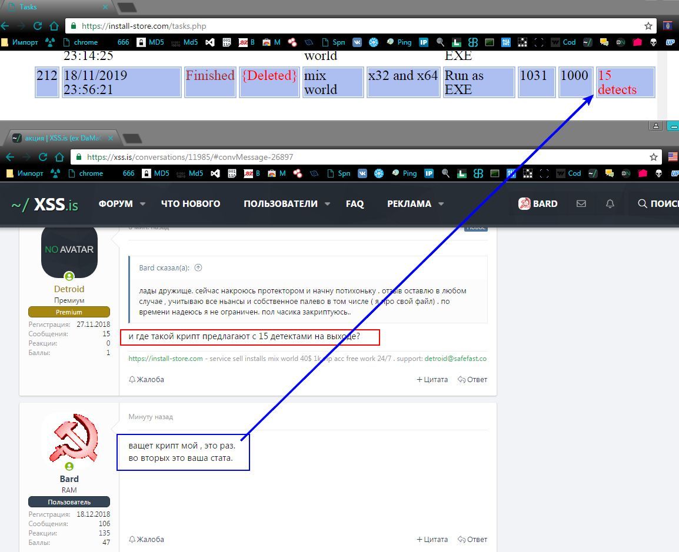Viewport: 679px width, 552px height.
Task: Go home in the Tasks browser window
Action: [54, 26]
